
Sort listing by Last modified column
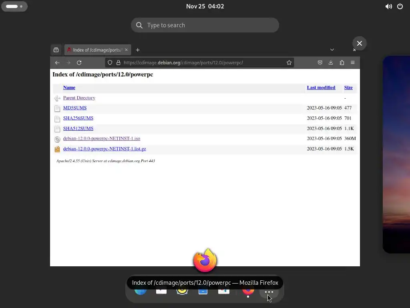coord(321,87)
